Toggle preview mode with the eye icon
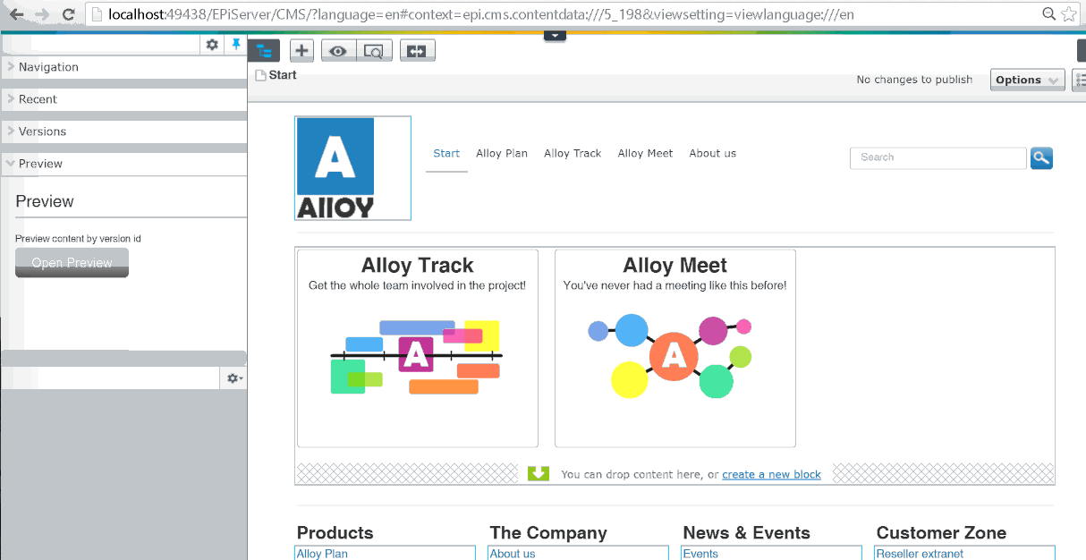Image resolution: width=1086 pixels, height=560 pixels. coord(338,51)
